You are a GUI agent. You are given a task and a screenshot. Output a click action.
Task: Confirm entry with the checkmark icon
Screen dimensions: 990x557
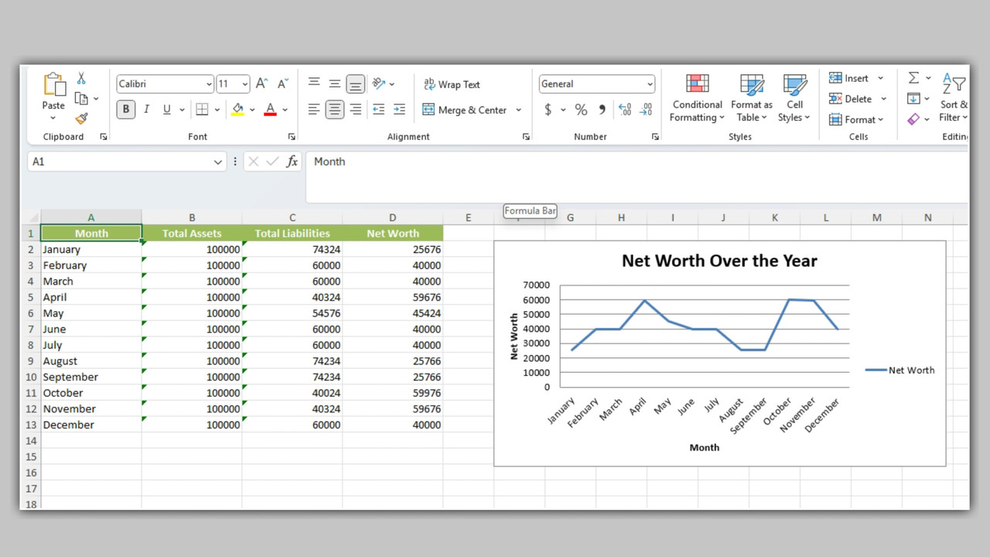[x=272, y=162]
